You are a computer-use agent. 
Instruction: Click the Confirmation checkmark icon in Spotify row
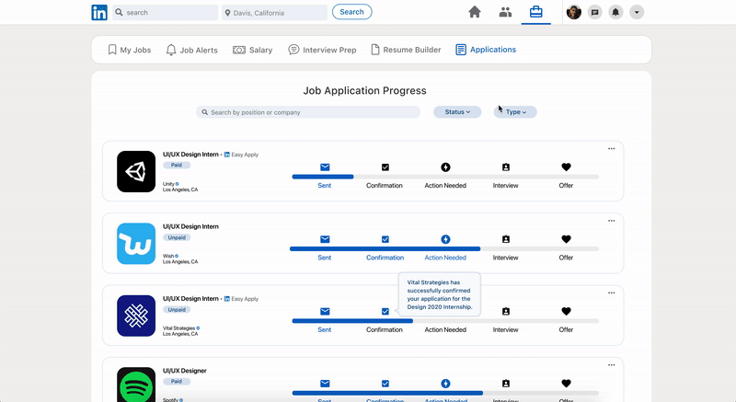tap(385, 384)
